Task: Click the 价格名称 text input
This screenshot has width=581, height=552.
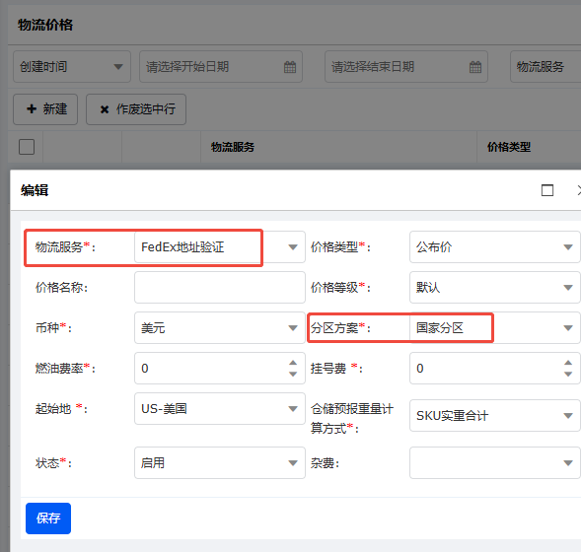Action: coord(220,287)
